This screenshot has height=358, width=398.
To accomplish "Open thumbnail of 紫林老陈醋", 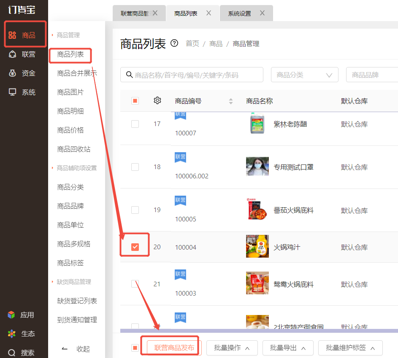I will tap(257, 124).
